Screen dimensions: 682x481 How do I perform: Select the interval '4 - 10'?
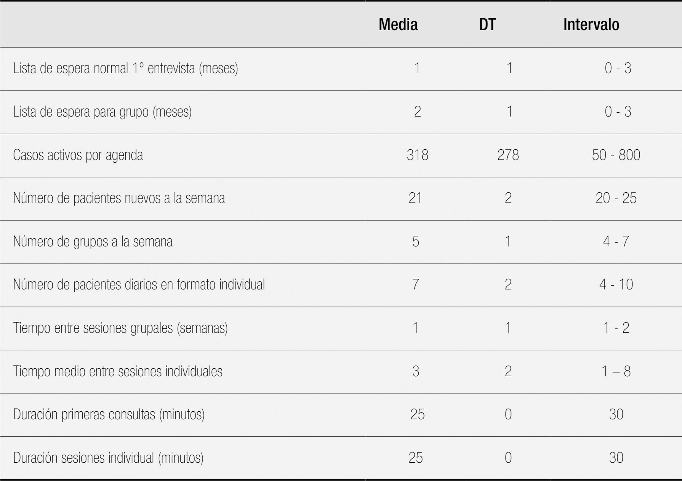click(616, 285)
